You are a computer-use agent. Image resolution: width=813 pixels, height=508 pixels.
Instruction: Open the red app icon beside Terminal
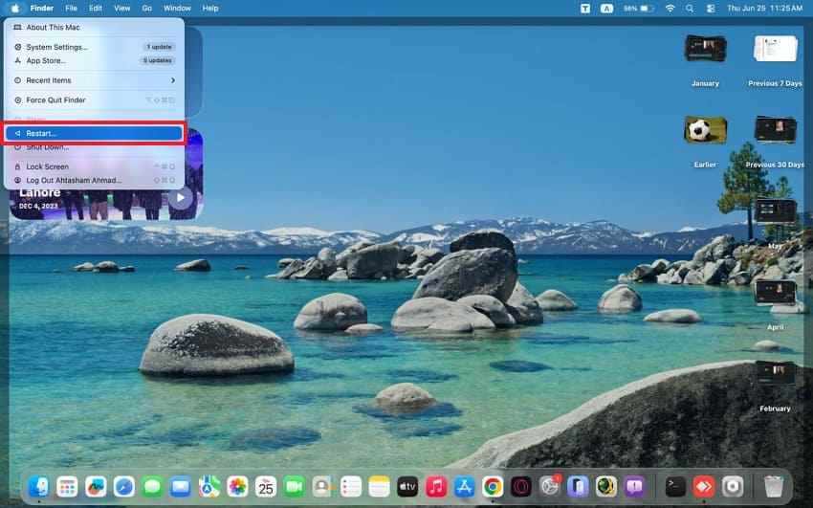[x=704, y=487]
